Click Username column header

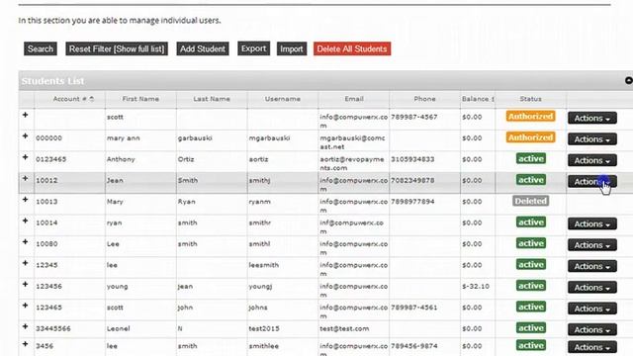pos(283,99)
